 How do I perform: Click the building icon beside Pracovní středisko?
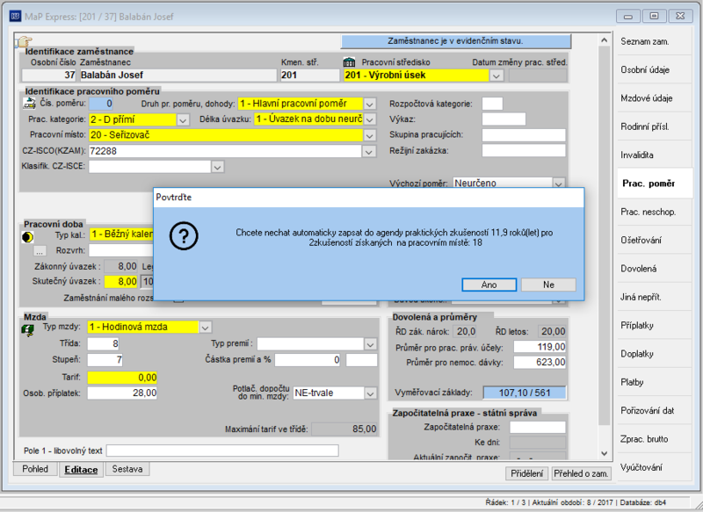click(349, 61)
